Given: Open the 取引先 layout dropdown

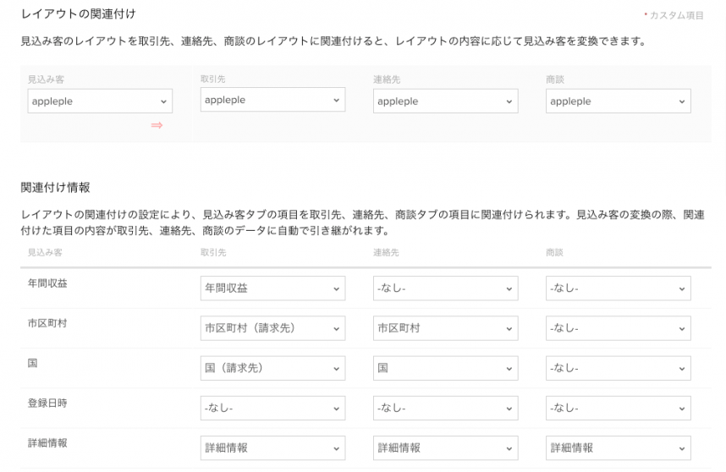Looking at the screenshot, I should [x=272, y=100].
